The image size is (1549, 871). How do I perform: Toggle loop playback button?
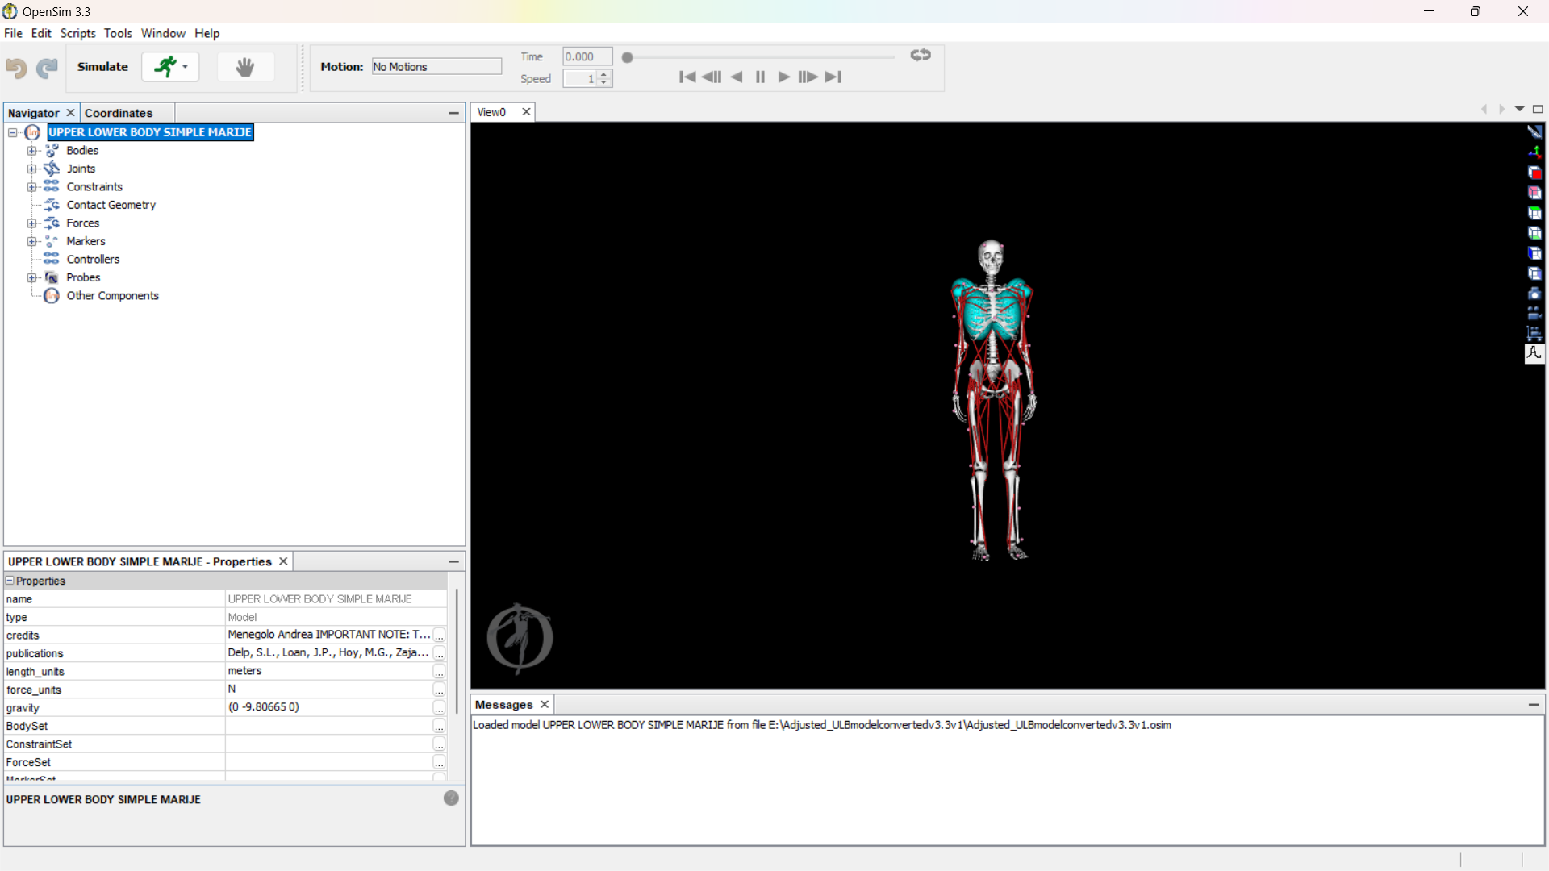[921, 55]
